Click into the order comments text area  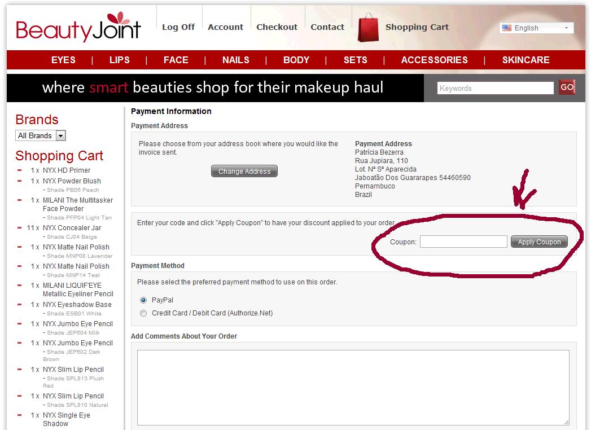pyautogui.click(x=353, y=388)
